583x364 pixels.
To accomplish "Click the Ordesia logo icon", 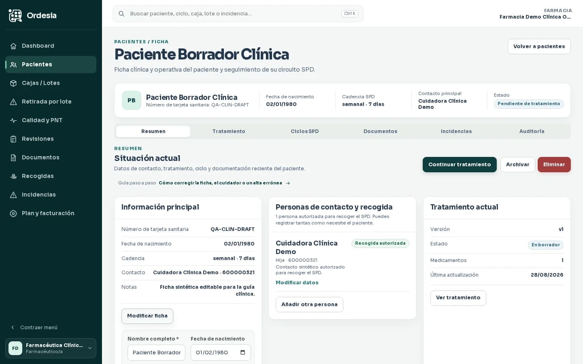I will (x=15, y=15).
